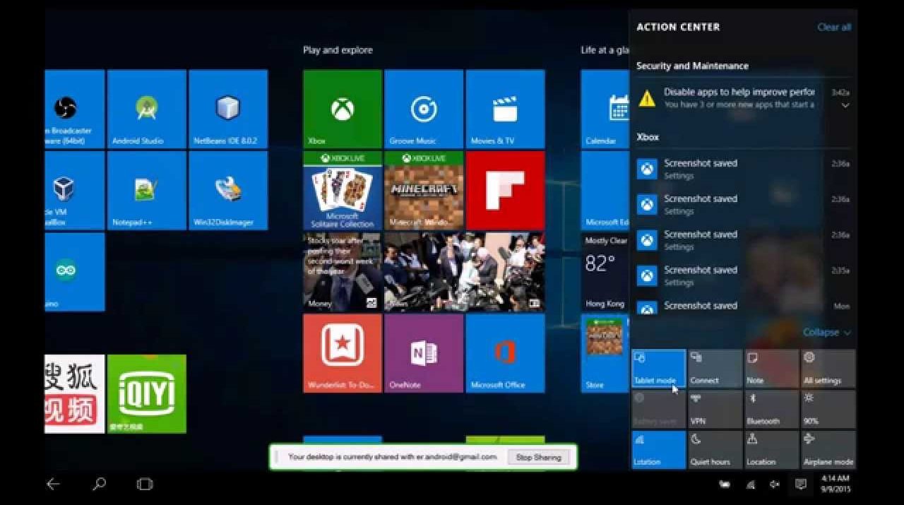Launch Groove Music tile

[x=424, y=109]
